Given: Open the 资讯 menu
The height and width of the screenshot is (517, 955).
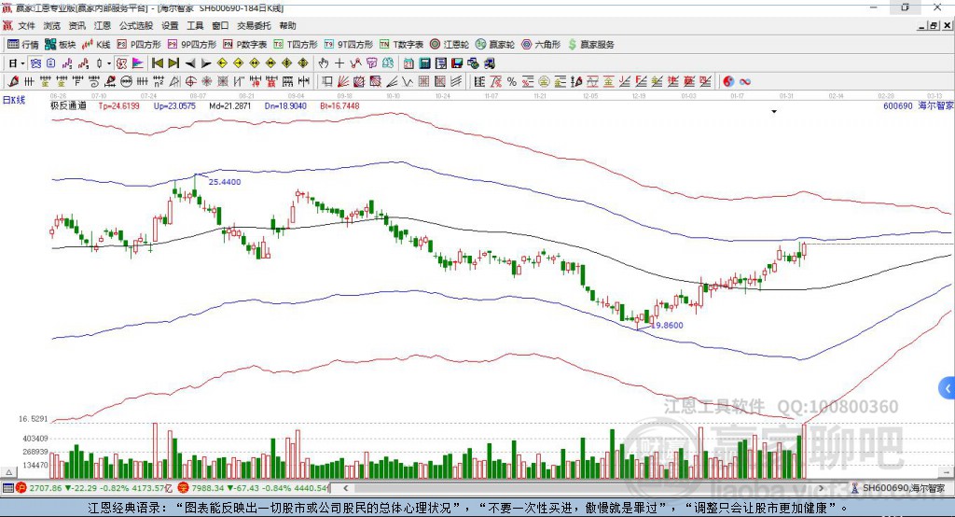Looking at the screenshot, I should point(76,25).
